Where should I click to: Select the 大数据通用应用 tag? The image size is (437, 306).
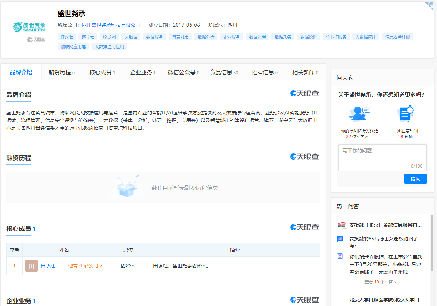point(109,46)
